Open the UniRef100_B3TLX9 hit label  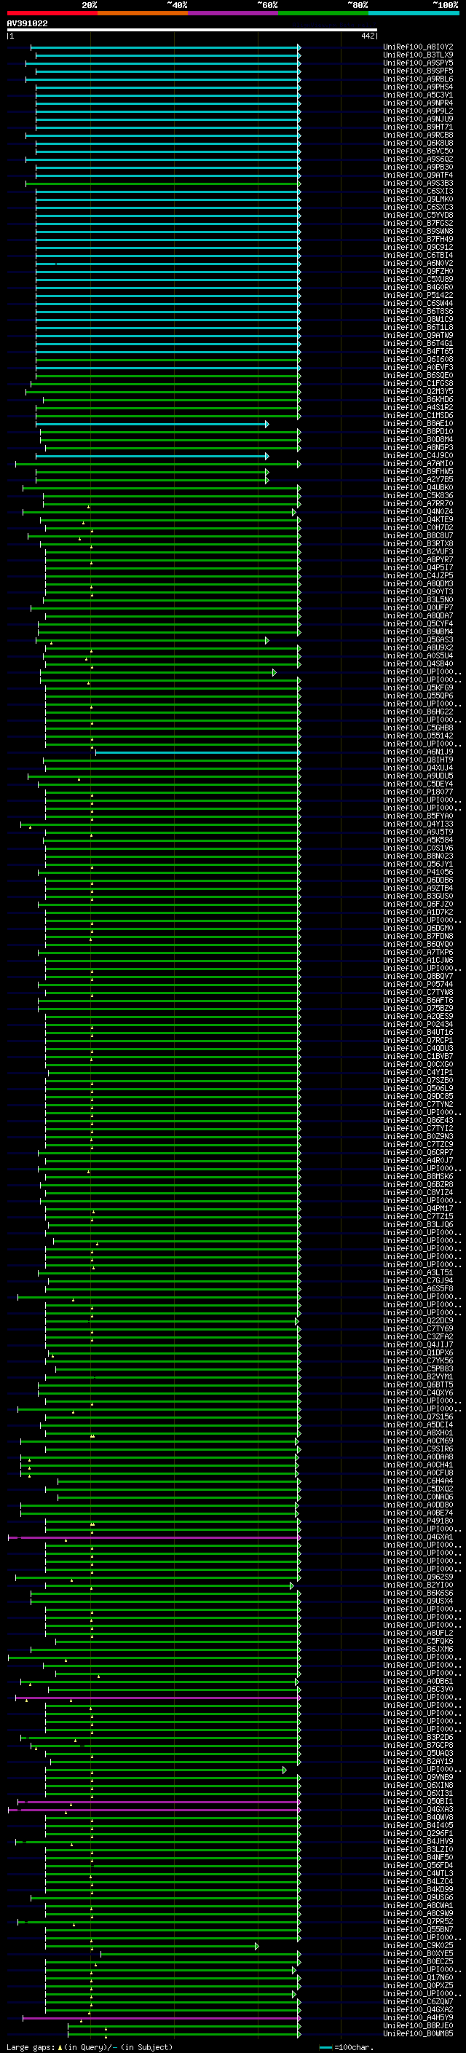(418, 55)
